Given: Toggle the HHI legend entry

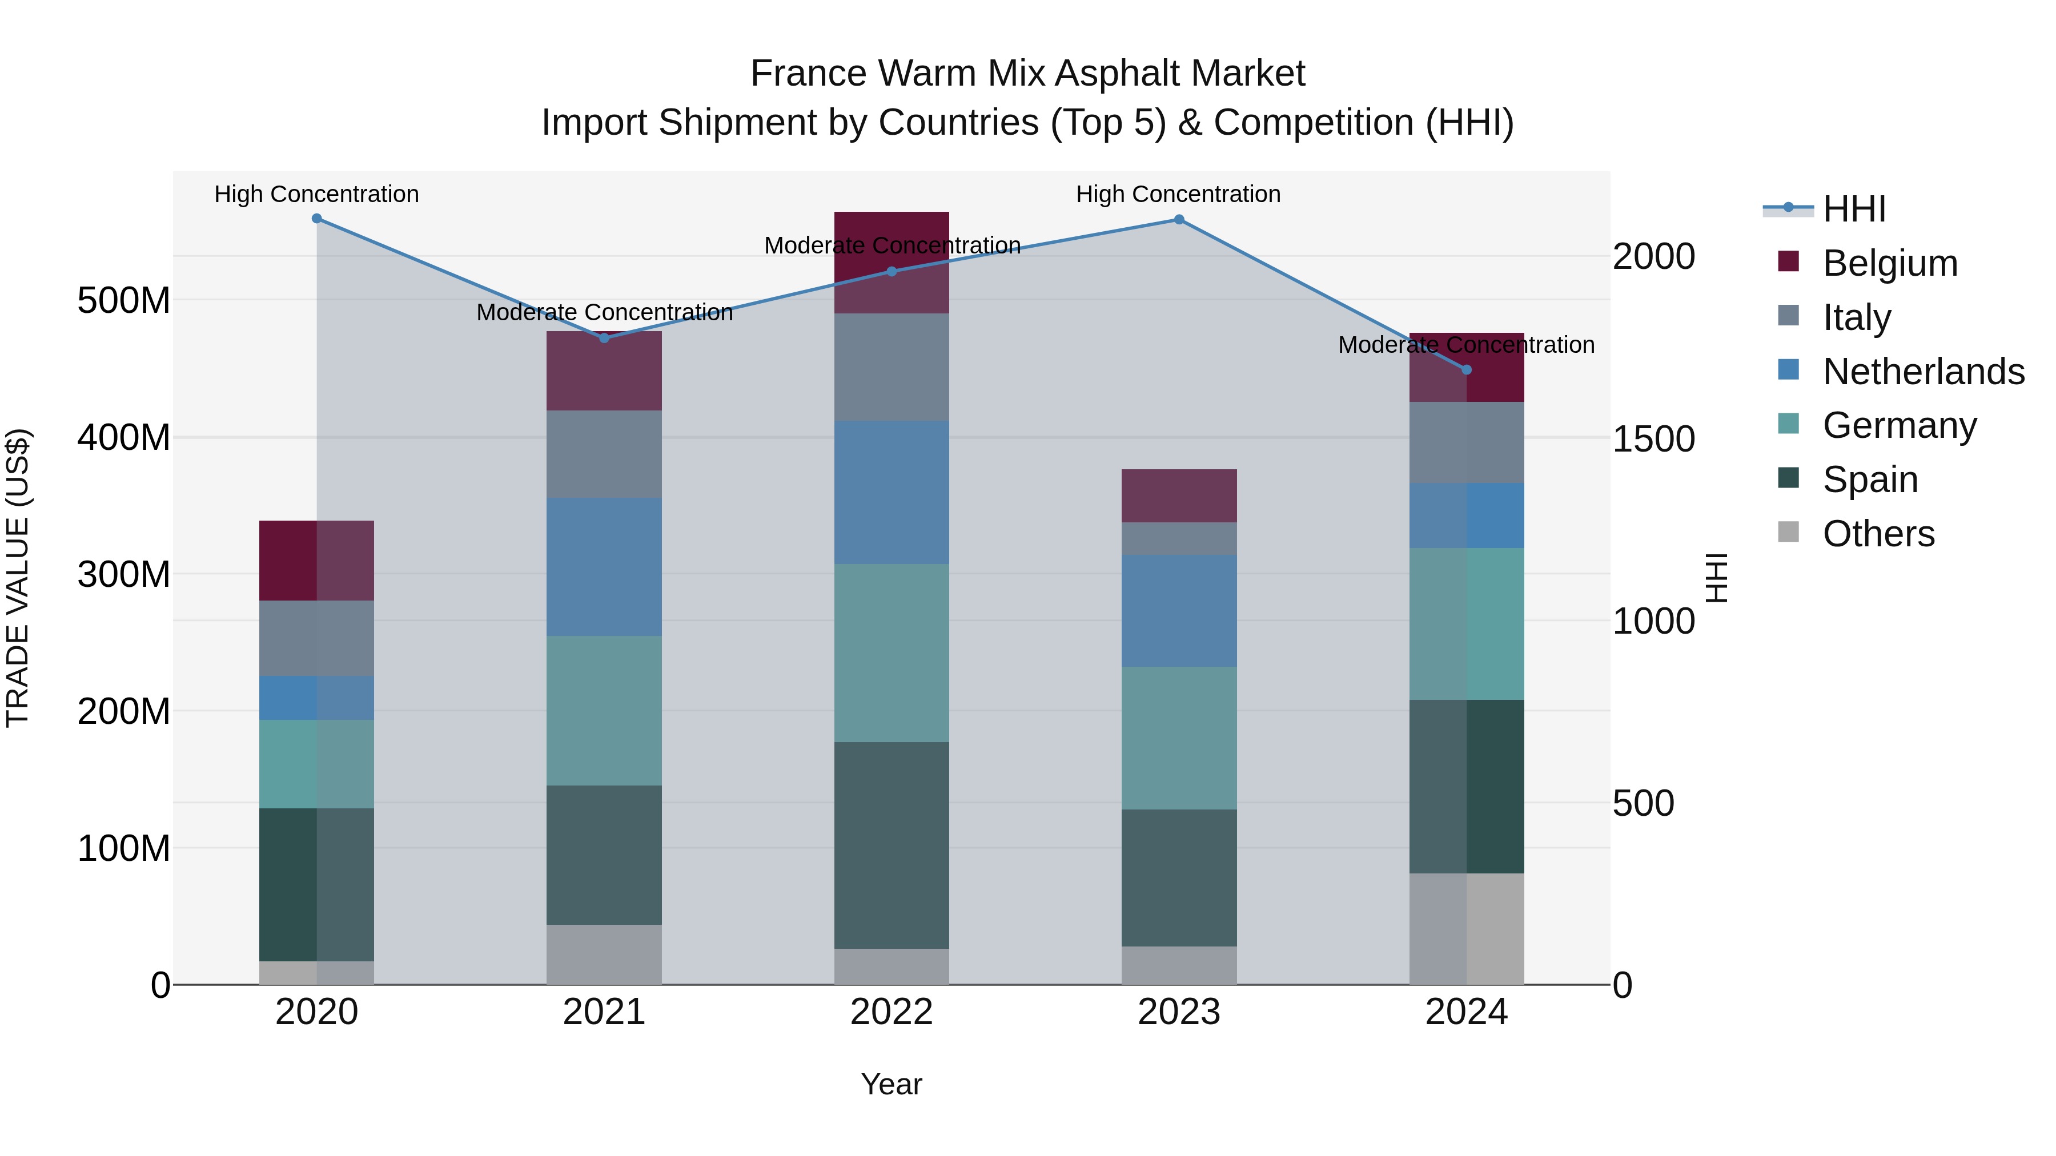Looking at the screenshot, I should click(x=1824, y=209).
